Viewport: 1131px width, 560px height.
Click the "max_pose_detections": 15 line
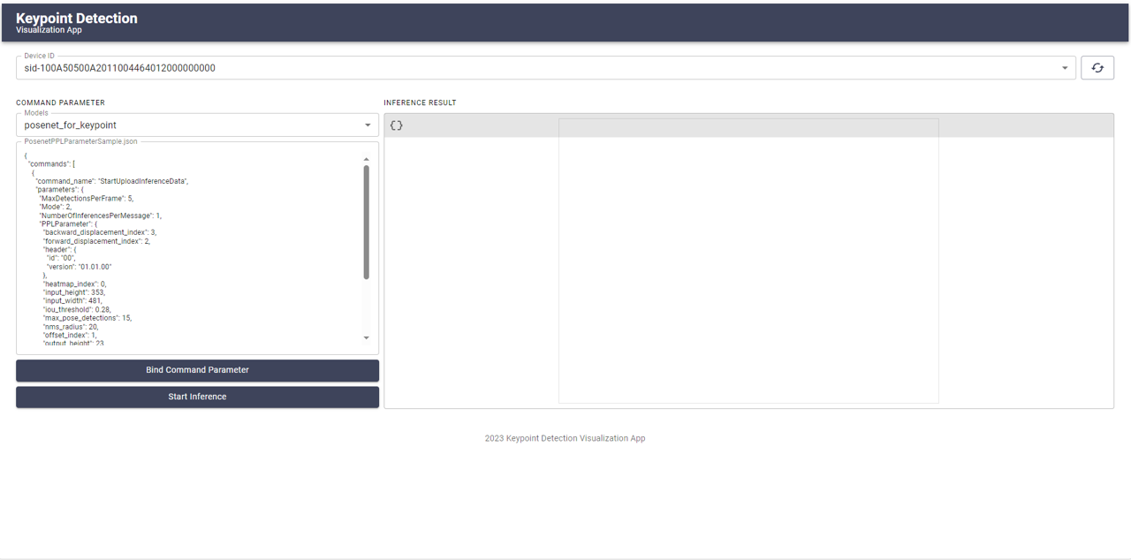(x=87, y=318)
